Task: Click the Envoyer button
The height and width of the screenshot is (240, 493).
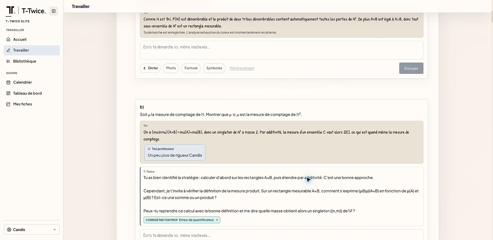Action: point(411,68)
